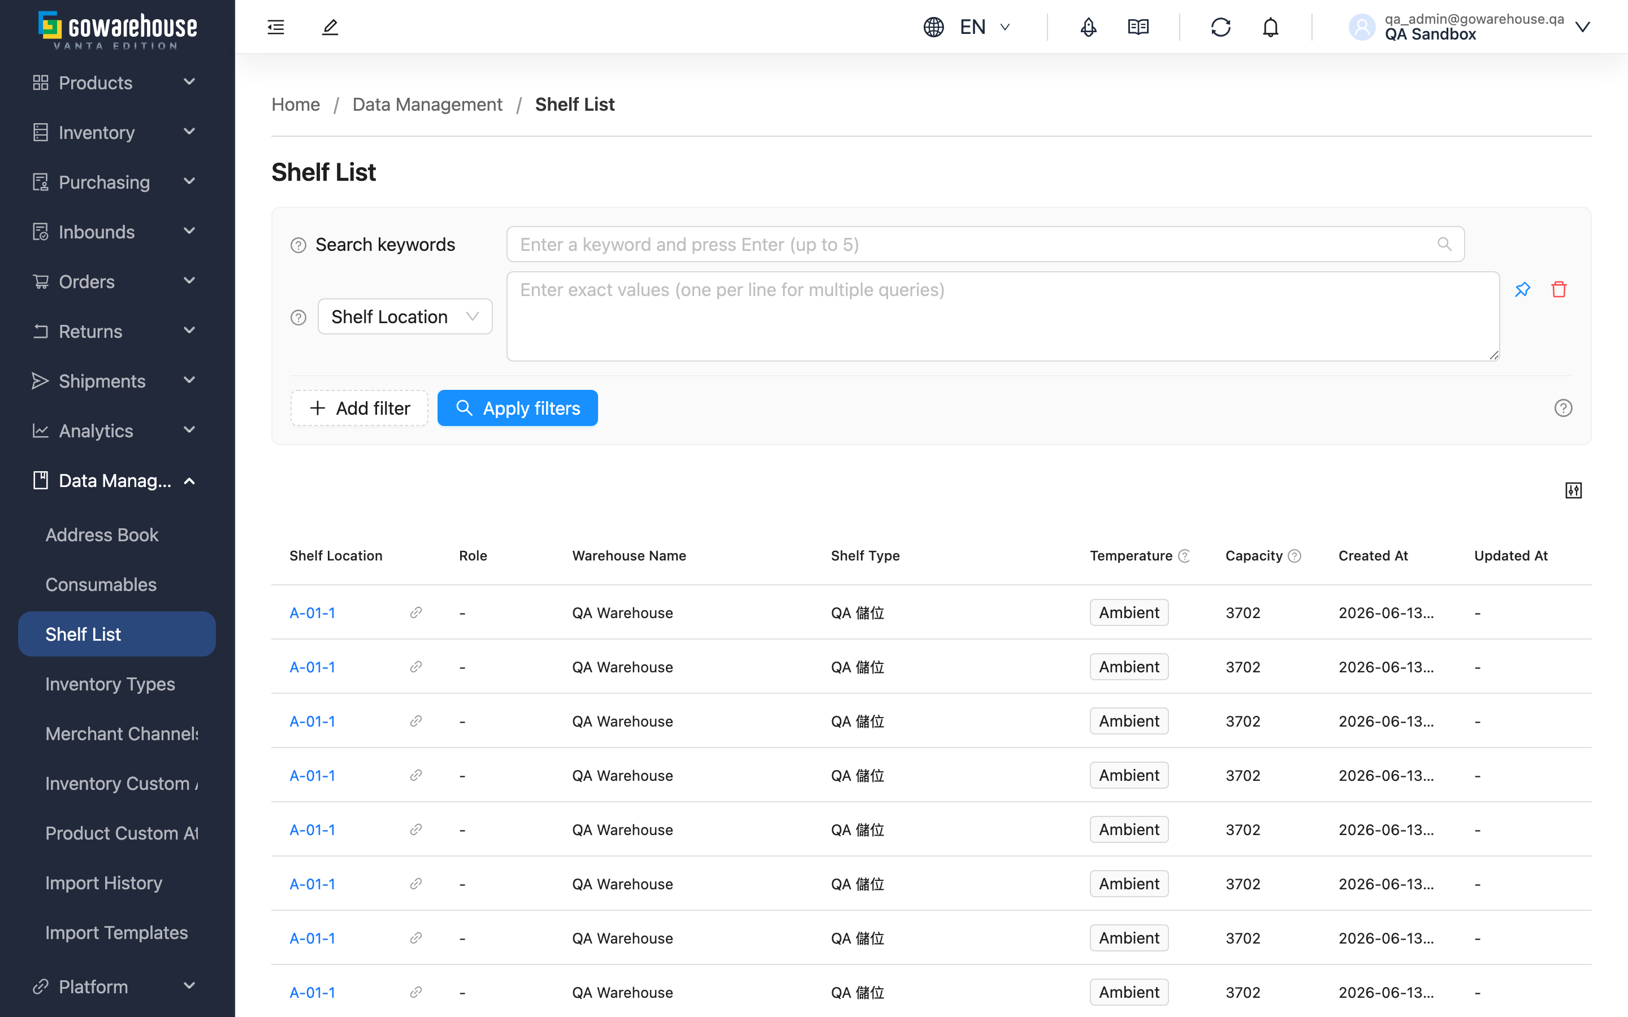Open the language globe icon
This screenshot has height=1017, width=1628.
(934, 27)
